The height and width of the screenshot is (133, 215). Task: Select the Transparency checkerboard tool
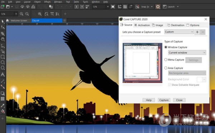[x=3, y=99]
